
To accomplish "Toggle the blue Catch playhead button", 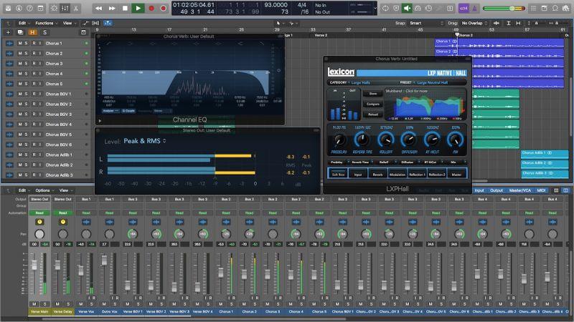I will (107, 23).
